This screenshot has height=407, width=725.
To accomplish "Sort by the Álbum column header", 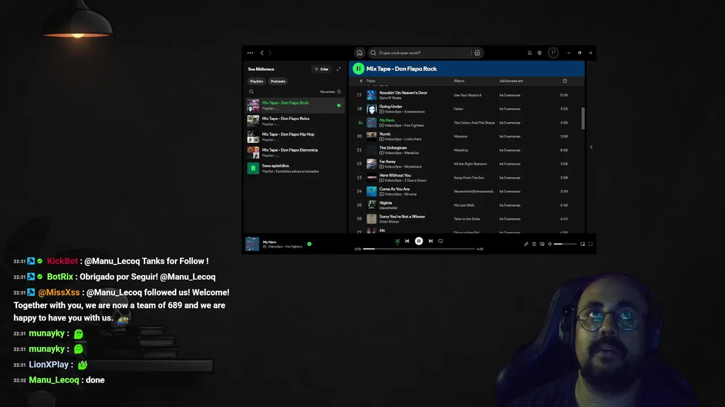I will click(459, 81).
